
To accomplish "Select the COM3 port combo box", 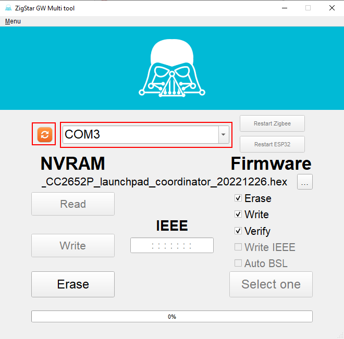I will coord(140,135).
